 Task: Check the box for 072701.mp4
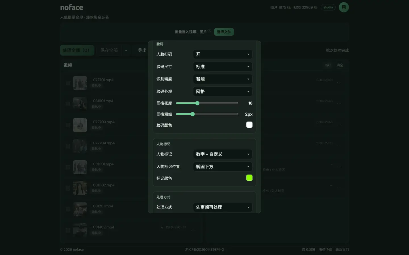tap(68, 83)
